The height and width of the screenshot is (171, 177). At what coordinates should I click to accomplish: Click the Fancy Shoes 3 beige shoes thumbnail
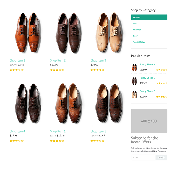click(x=134, y=94)
